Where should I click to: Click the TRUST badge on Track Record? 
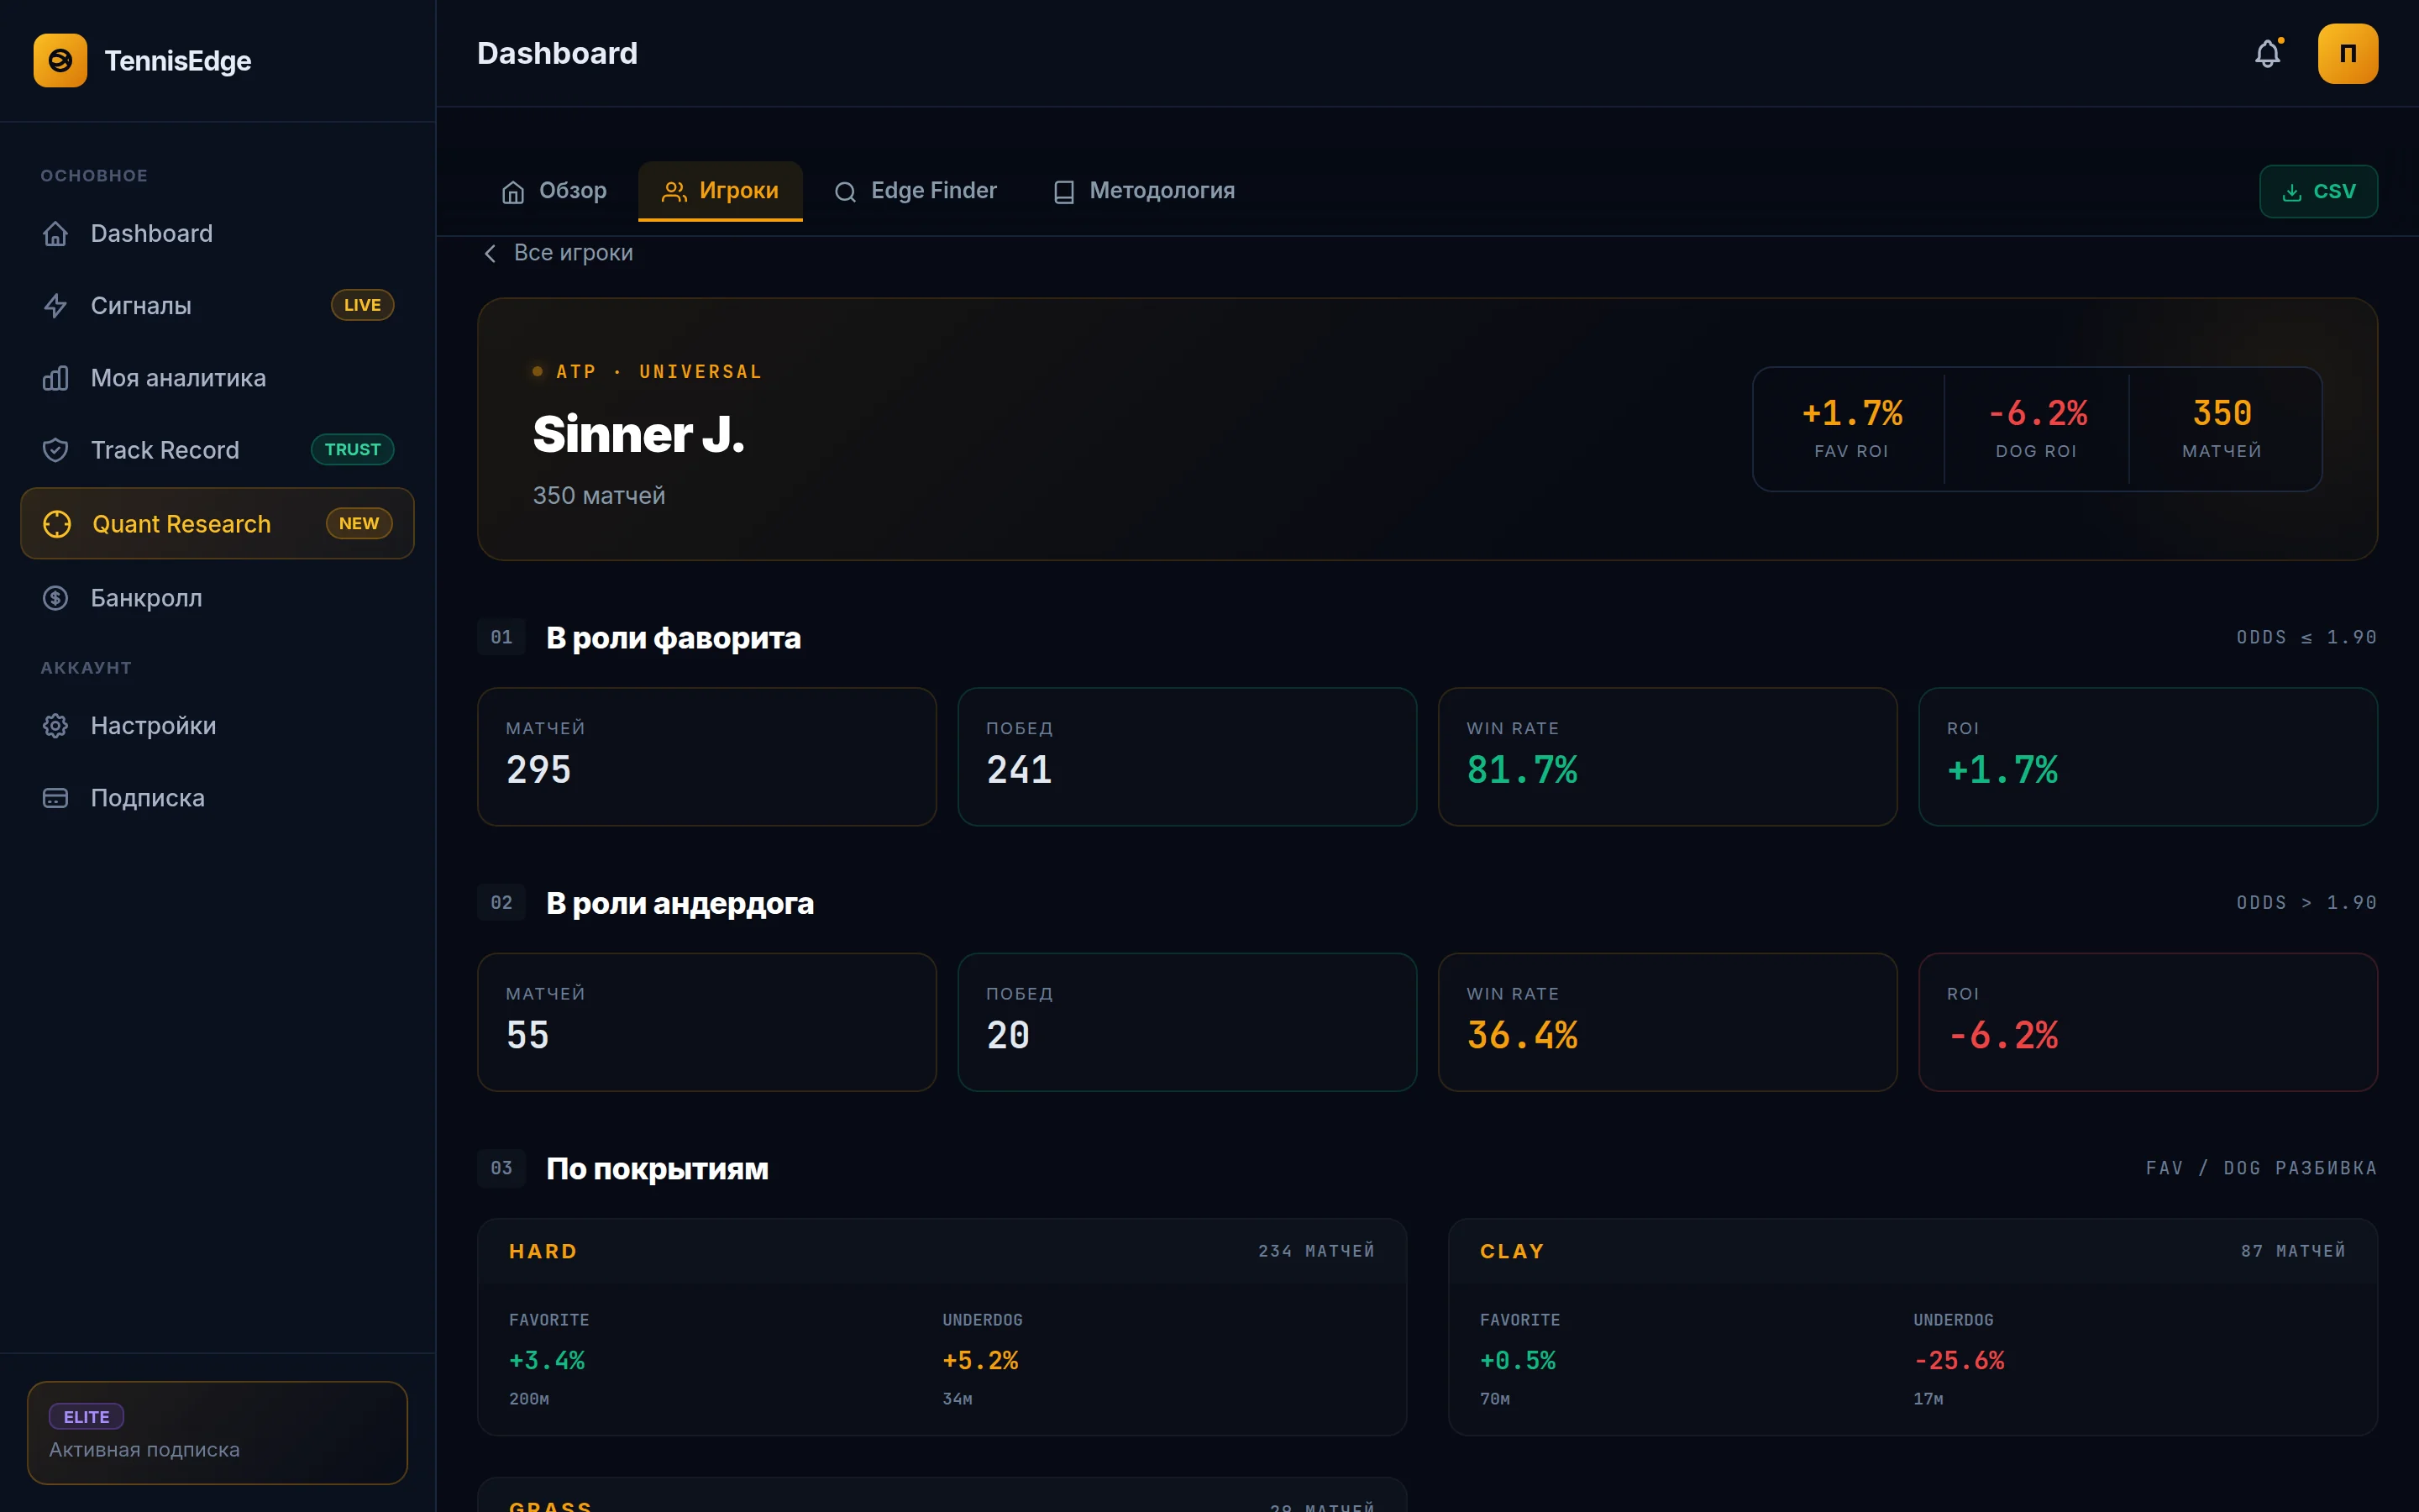[x=352, y=449]
